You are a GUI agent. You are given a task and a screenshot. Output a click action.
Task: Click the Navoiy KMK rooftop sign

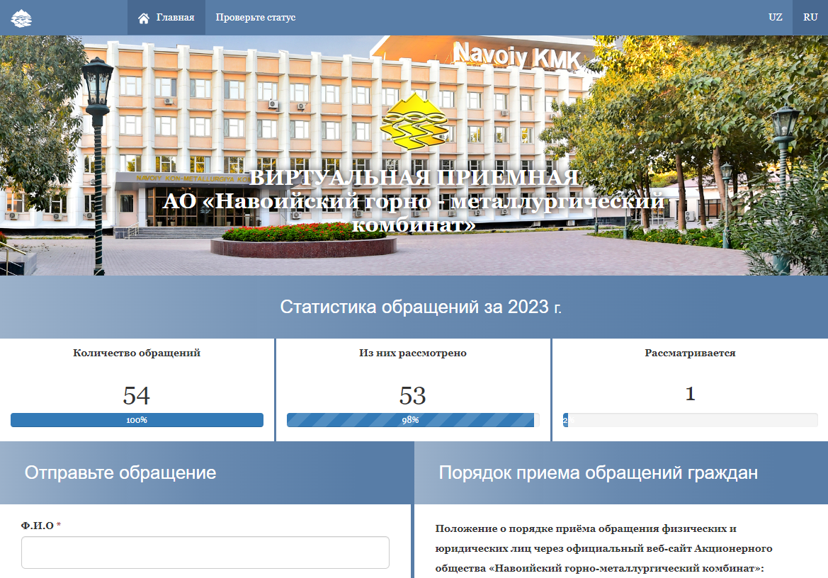pos(516,55)
